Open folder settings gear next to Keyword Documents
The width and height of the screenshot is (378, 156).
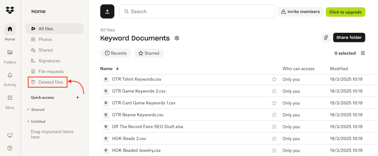point(177,38)
